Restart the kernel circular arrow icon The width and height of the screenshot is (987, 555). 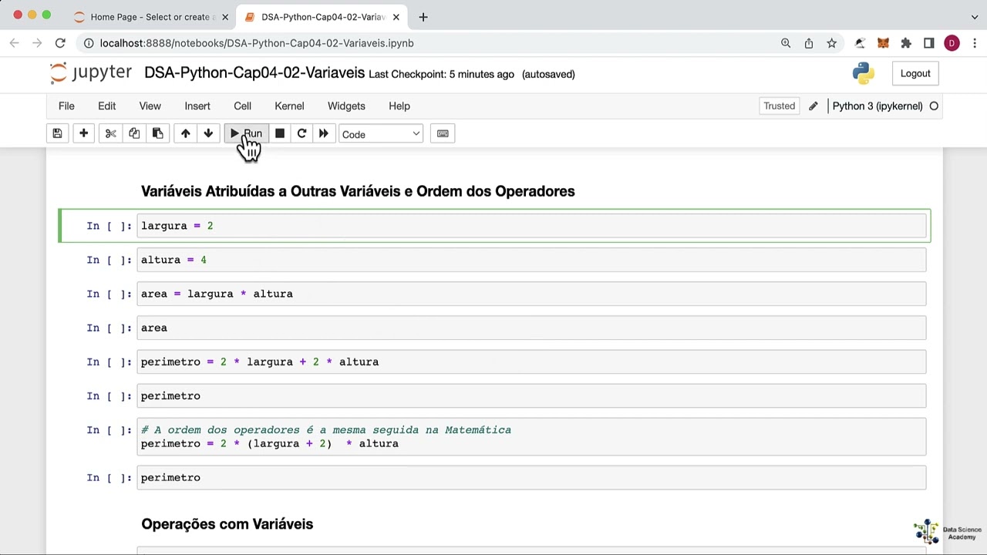click(x=301, y=134)
